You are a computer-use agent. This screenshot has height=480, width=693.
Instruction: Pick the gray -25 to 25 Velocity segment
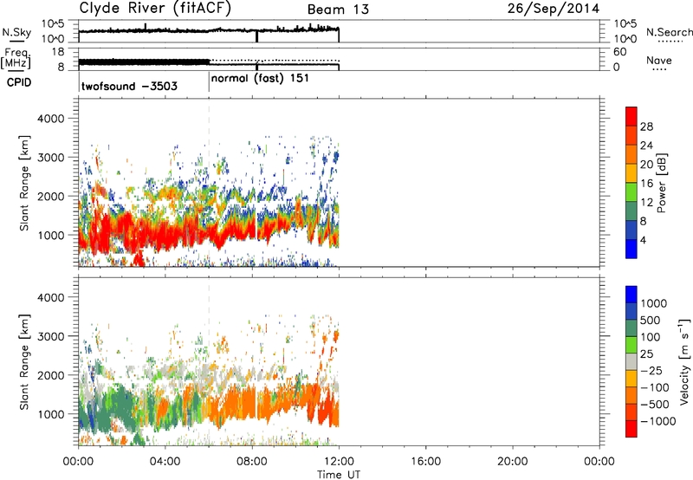pos(631,361)
